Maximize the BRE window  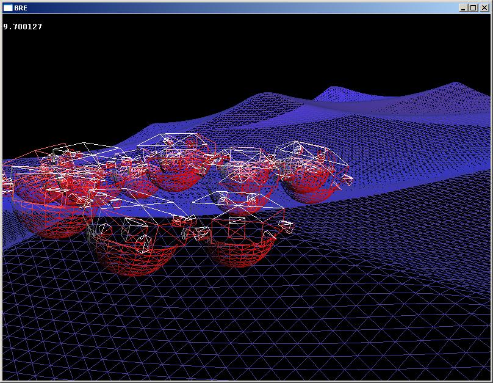pos(473,8)
